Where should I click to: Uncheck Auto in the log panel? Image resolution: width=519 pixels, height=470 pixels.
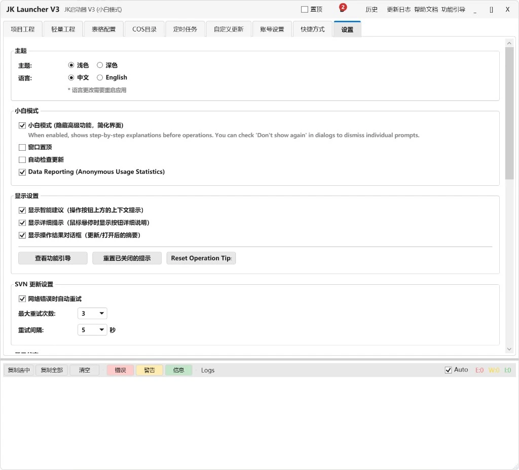coord(447,370)
